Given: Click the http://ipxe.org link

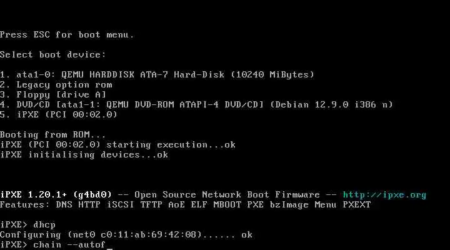Looking at the screenshot, I should pos(384,195).
